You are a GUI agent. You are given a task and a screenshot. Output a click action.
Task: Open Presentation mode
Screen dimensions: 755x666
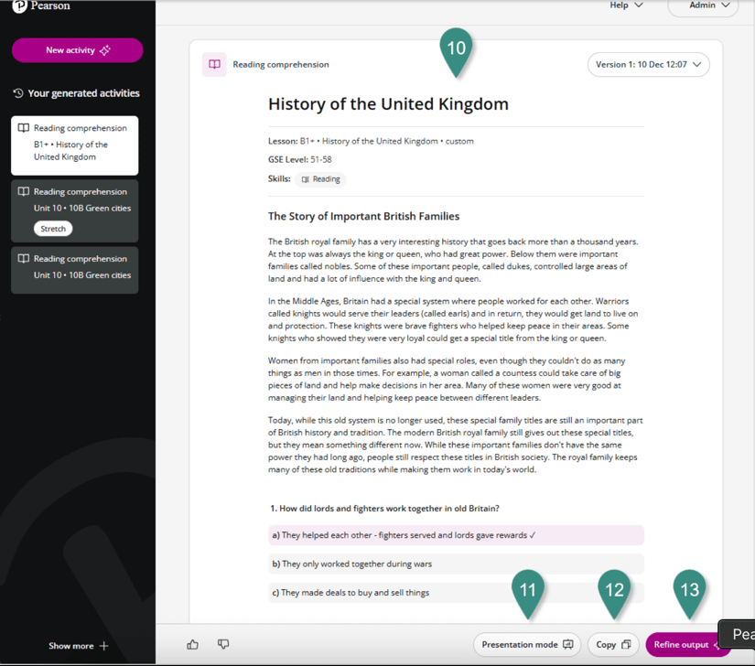(x=527, y=644)
